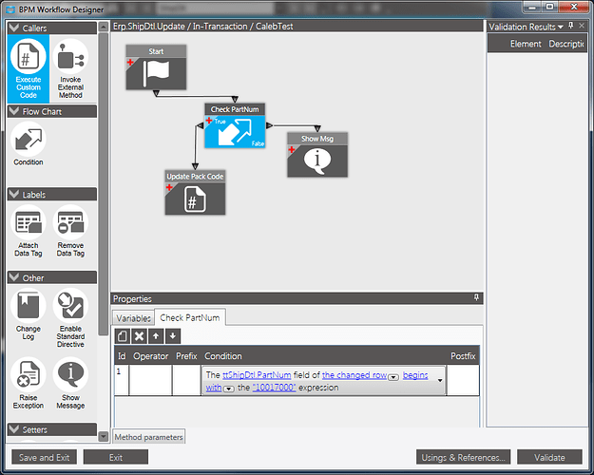
Task: Click the Operator column header
Action: click(x=151, y=356)
